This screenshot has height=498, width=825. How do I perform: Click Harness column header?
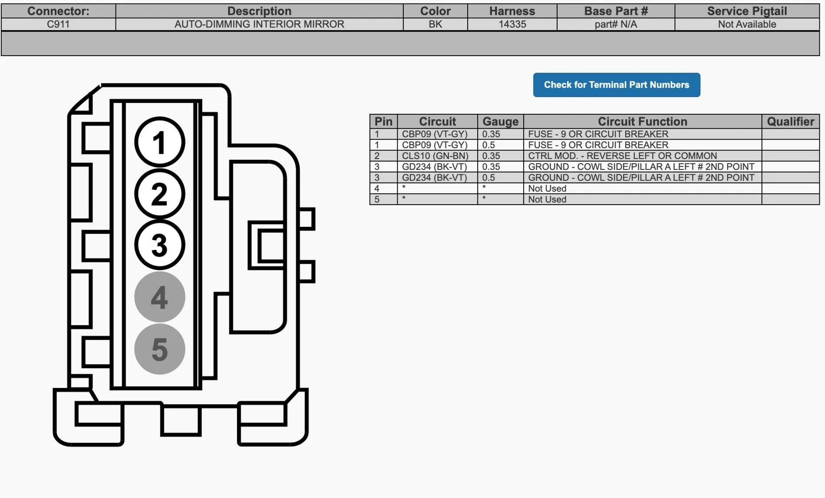pos(512,11)
